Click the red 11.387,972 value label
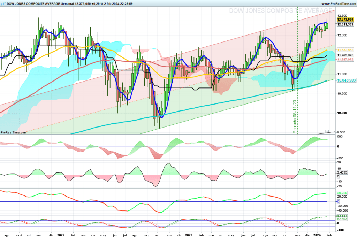 [x=345, y=59]
